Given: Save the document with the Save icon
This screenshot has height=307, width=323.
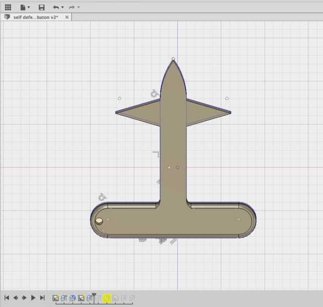Looking at the screenshot, I should click(x=42, y=7).
